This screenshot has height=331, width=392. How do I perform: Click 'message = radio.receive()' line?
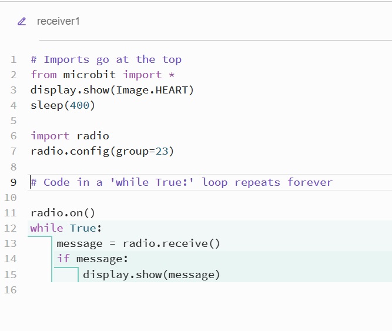138,243
